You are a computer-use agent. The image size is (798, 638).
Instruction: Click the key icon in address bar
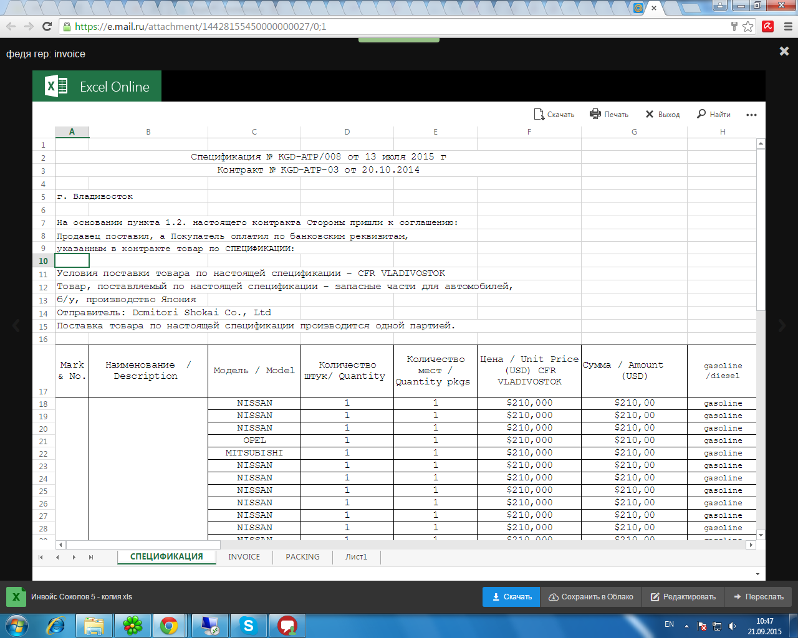(x=734, y=26)
